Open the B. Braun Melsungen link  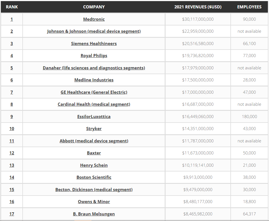(94, 214)
